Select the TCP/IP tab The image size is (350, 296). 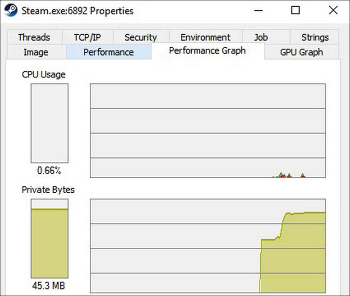click(x=87, y=37)
